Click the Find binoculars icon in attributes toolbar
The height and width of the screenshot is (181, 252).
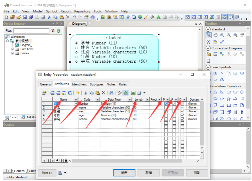coord(111,93)
